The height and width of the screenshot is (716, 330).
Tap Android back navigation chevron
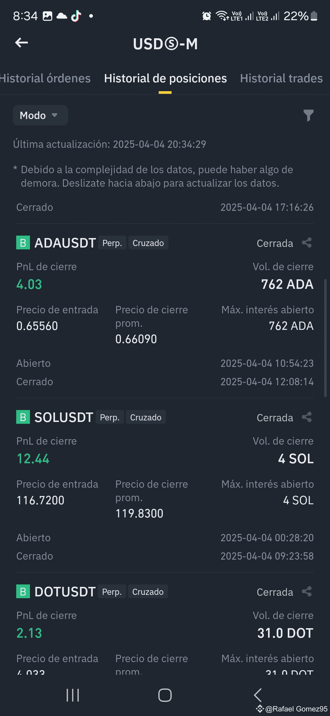[x=258, y=695]
